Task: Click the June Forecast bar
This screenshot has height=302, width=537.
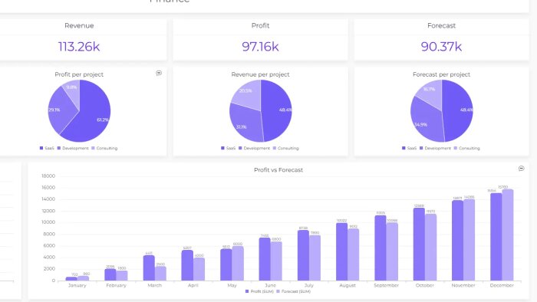Action: pyautogui.click(x=276, y=261)
